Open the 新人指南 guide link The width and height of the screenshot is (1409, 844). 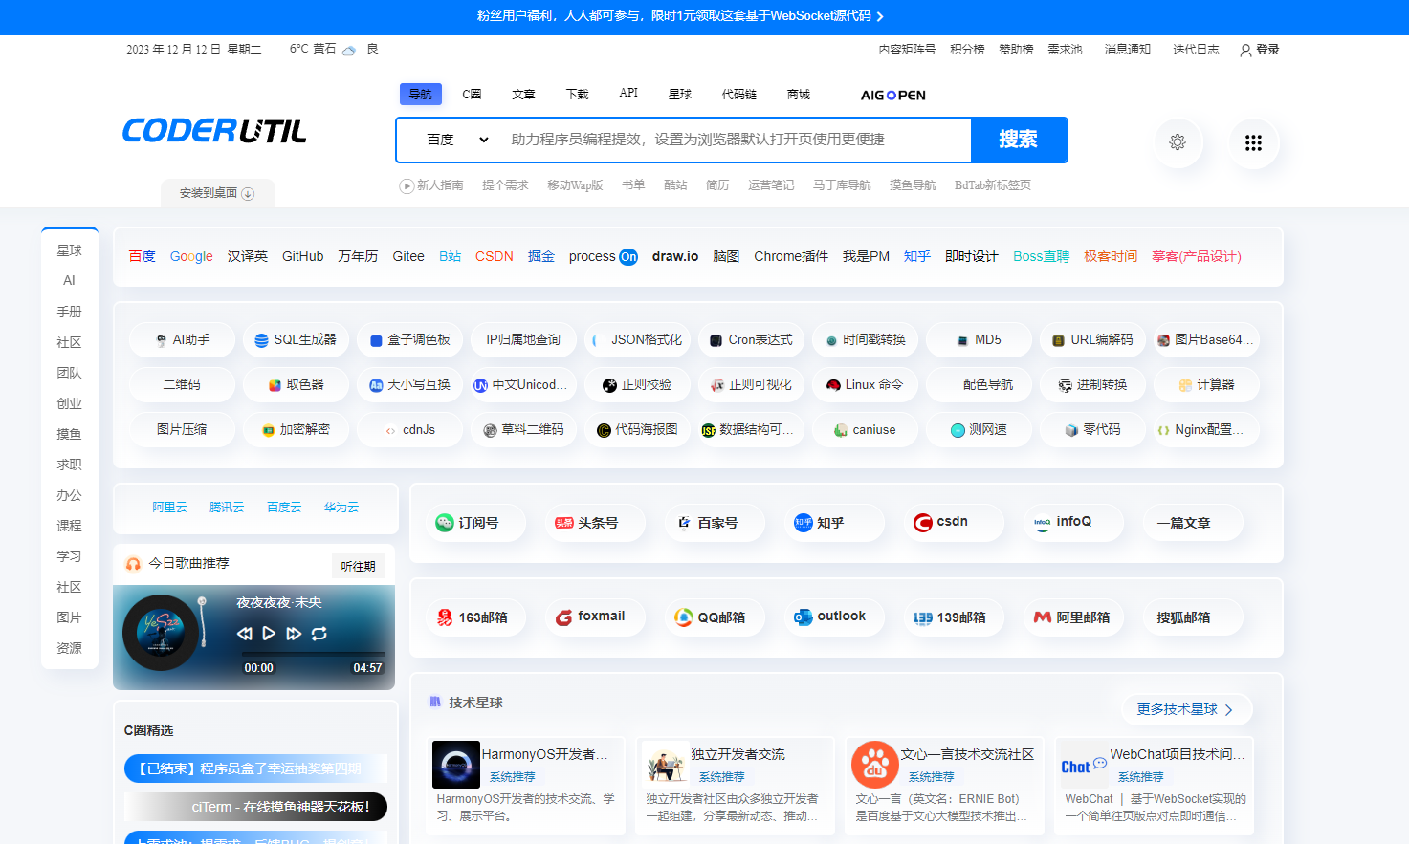[x=431, y=185]
